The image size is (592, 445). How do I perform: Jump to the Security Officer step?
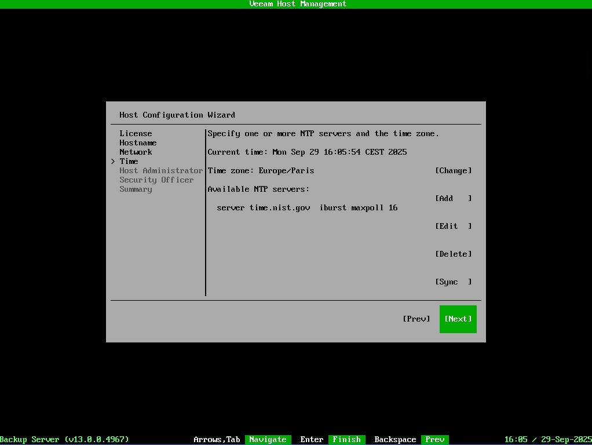[156, 180]
